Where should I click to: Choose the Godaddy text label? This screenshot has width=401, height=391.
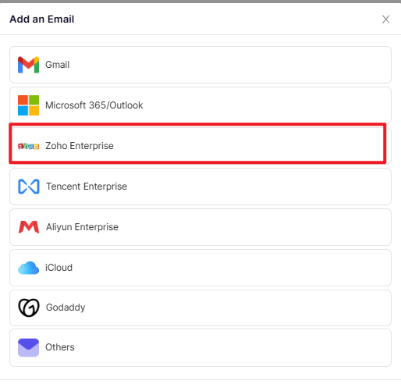click(x=66, y=307)
